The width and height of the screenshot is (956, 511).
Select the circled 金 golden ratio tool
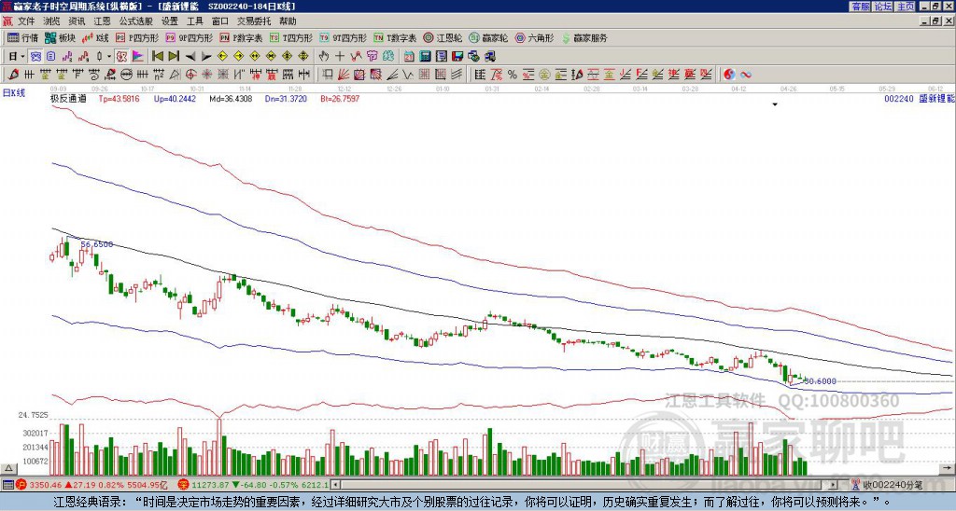pos(544,75)
